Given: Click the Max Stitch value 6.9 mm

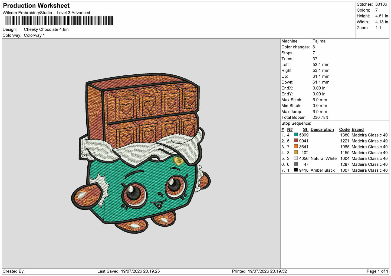Looking at the screenshot, I should (x=320, y=100).
